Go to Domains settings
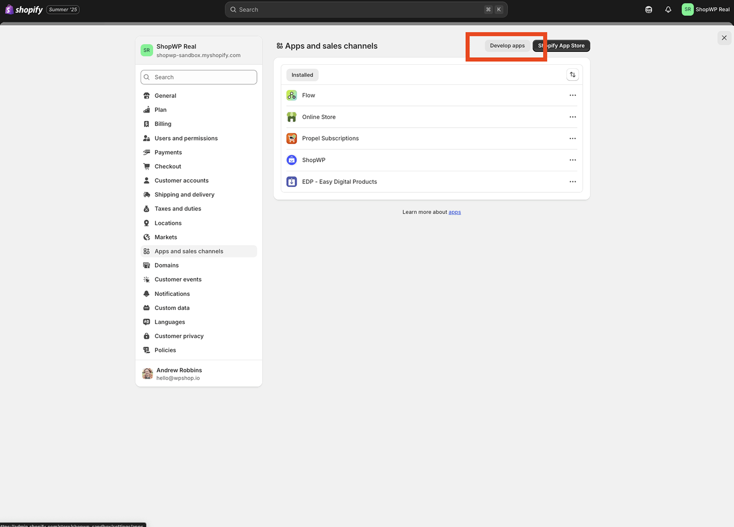Screen dimensions: 734x527 point(199,265)
